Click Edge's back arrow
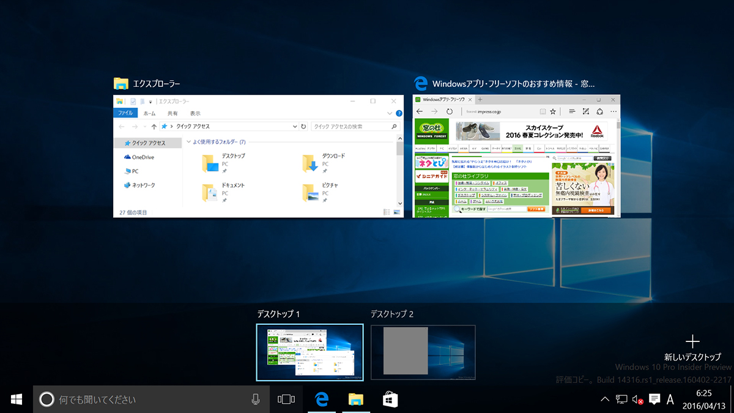This screenshot has width=734, height=413. coord(419,111)
